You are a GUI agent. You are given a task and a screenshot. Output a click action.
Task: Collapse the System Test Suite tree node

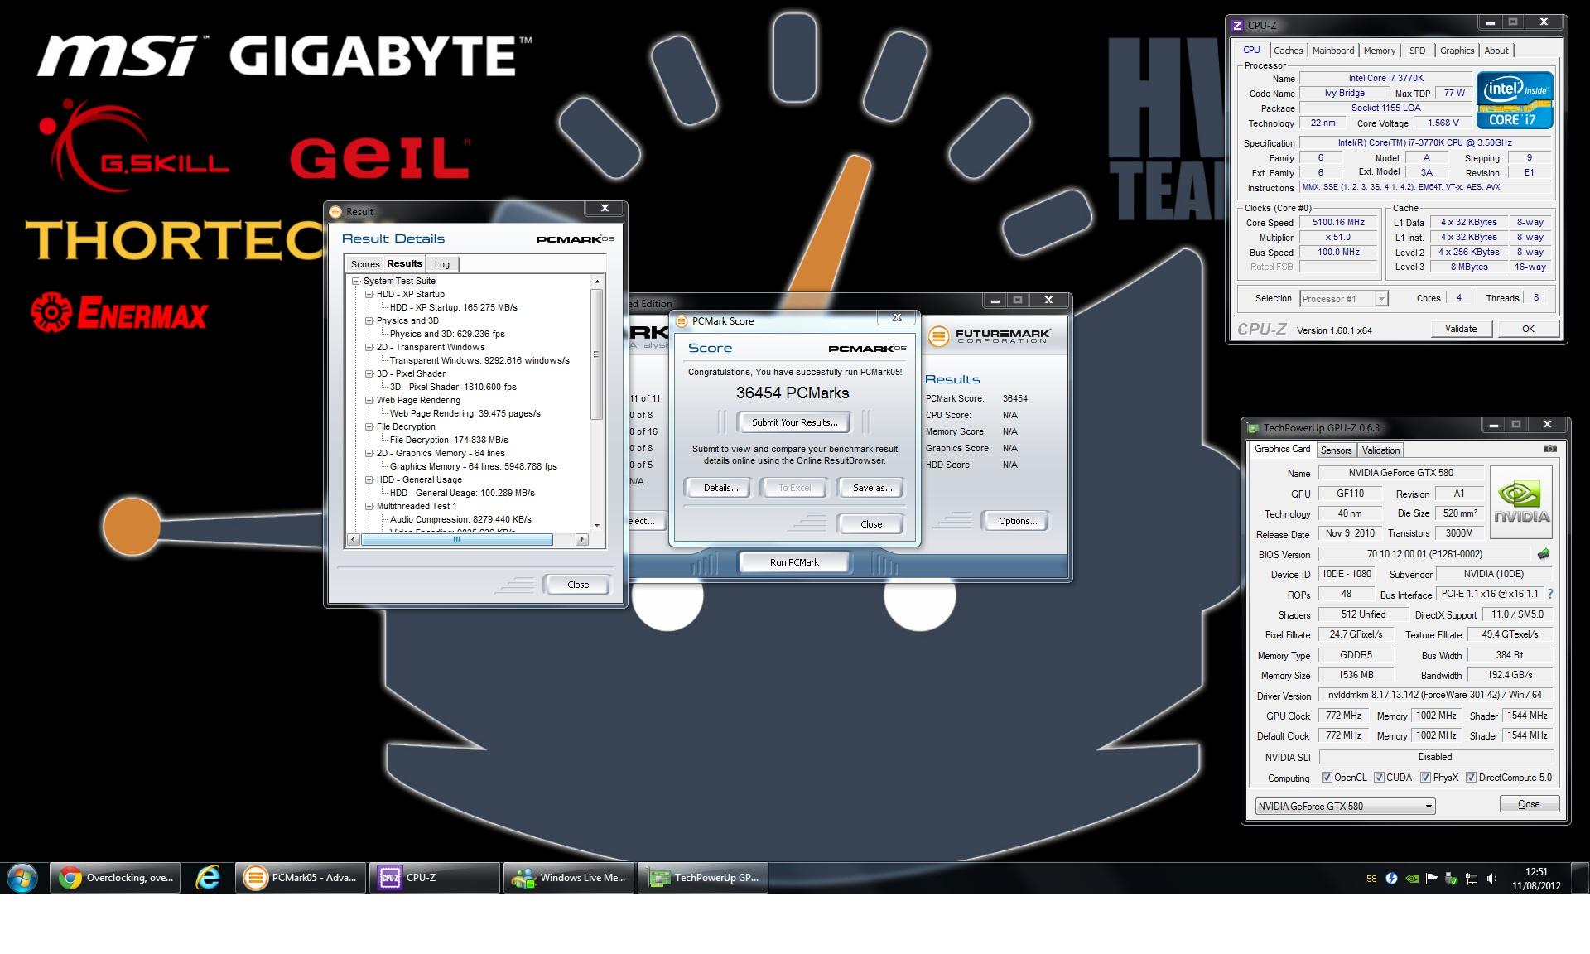(x=356, y=281)
